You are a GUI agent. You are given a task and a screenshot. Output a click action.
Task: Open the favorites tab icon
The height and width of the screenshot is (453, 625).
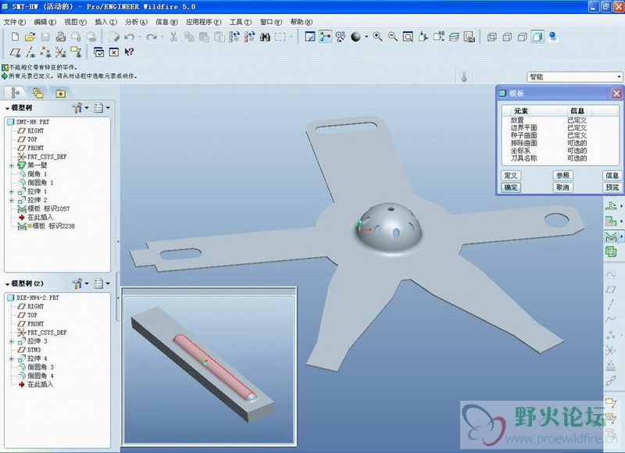[61, 93]
